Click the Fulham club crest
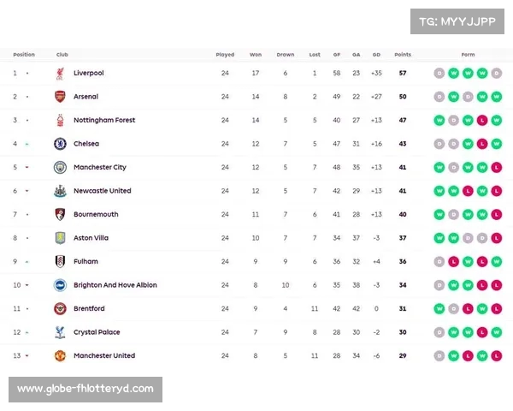 click(x=60, y=261)
